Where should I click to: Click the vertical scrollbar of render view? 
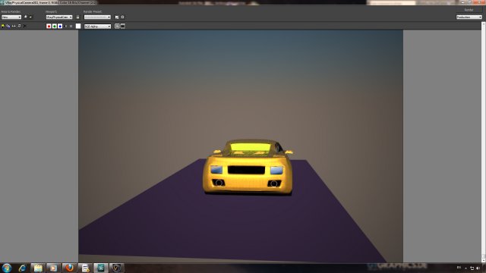(483, 143)
